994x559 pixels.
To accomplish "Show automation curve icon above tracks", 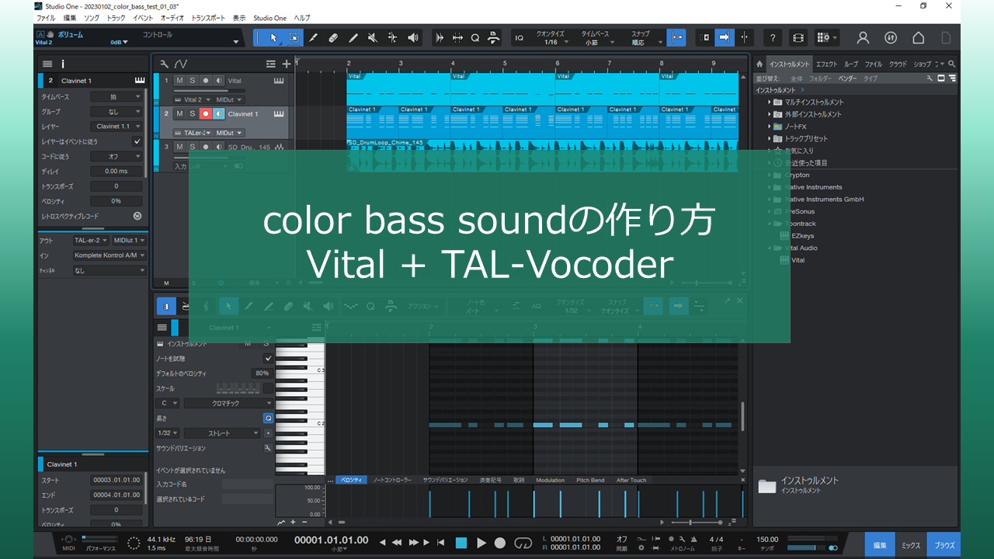I will pyautogui.click(x=180, y=64).
